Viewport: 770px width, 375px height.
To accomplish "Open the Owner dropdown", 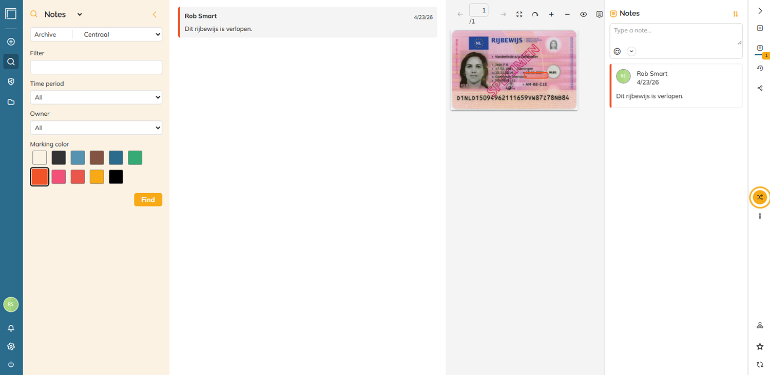I will click(x=96, y=128).
